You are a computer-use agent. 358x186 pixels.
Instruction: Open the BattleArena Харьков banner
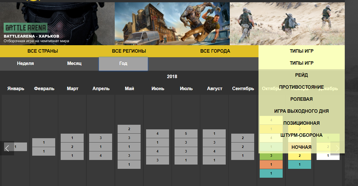(x=57, y=24)
